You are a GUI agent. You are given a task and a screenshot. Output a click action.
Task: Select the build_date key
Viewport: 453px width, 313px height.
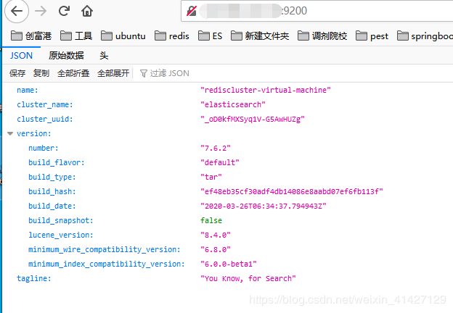[52, 206]
